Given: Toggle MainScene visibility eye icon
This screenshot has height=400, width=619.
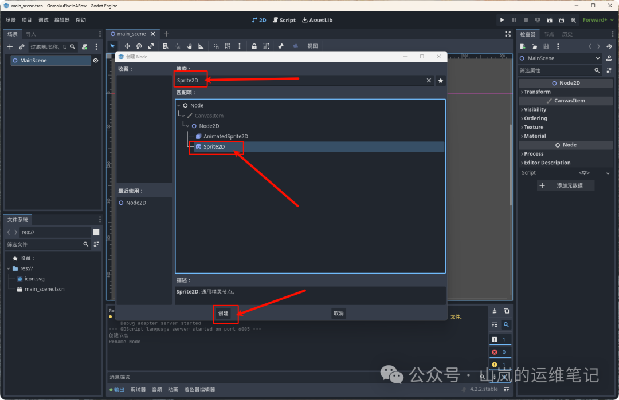Looking at the screenshot, I should [96, 60].
